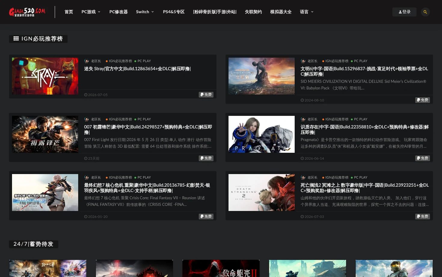Open the 迷失 Stray article title link
Screen dimensions: 442x277
point(137,69)
